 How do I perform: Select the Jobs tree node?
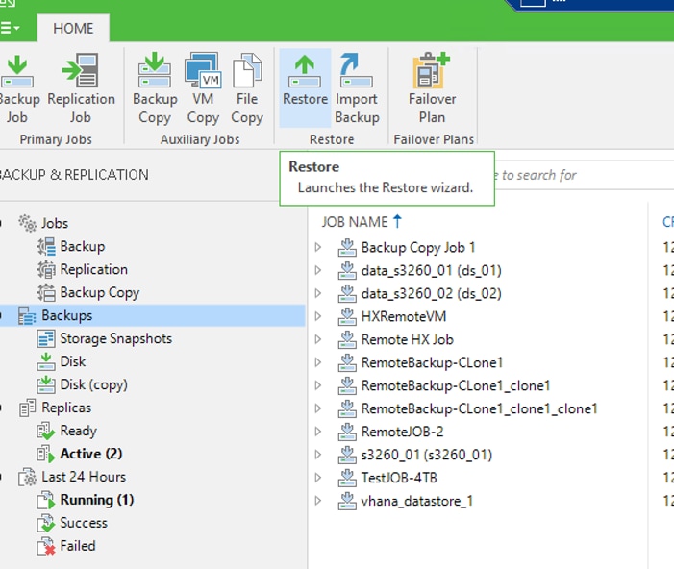[55, 224]
